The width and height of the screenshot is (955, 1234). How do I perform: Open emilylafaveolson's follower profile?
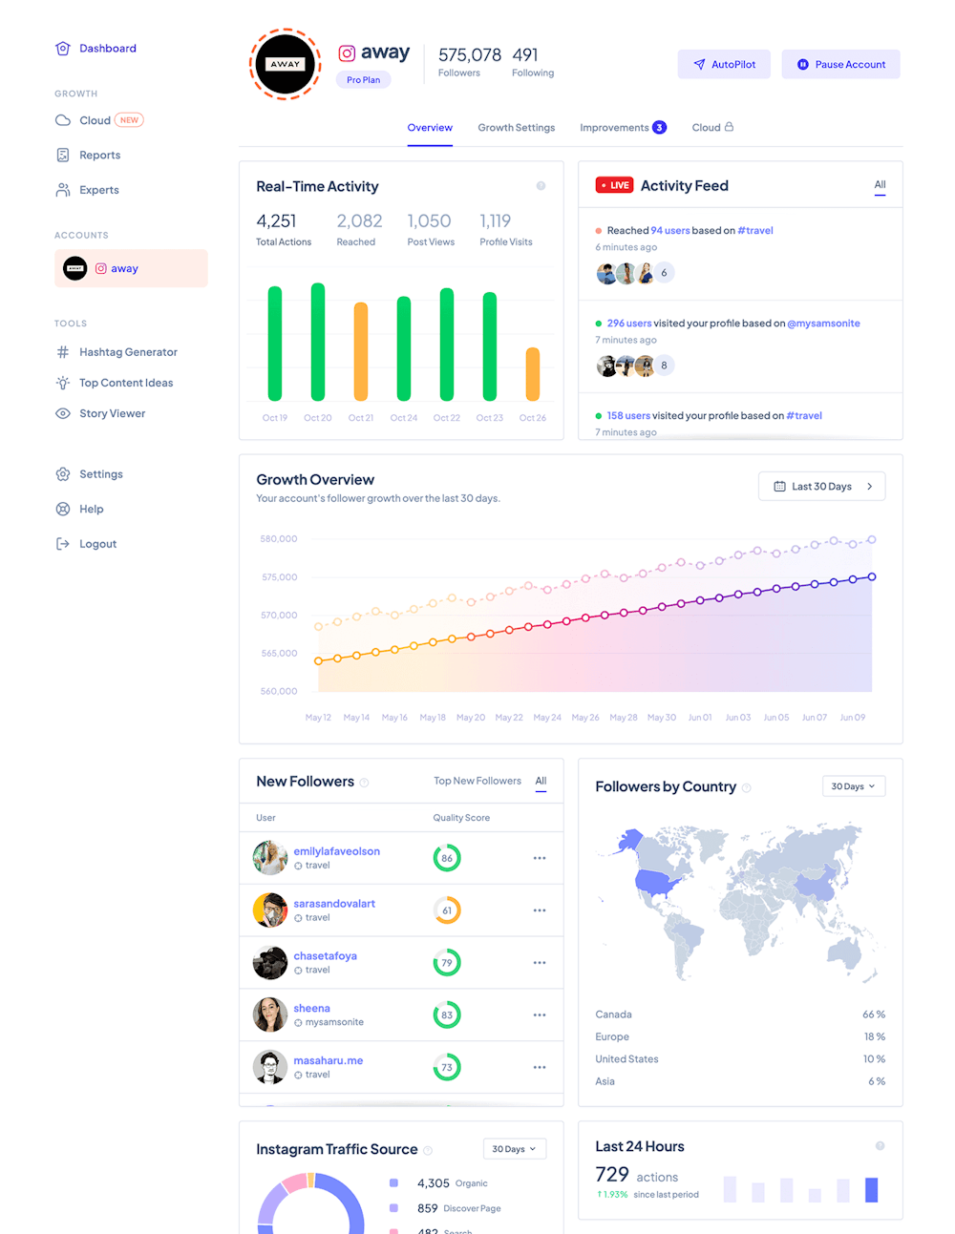(336, 850)
